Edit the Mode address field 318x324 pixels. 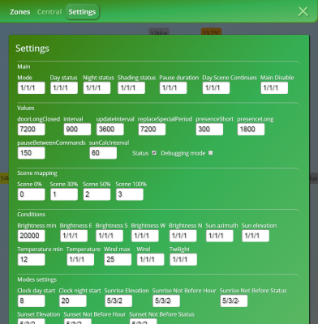[31, 88]
